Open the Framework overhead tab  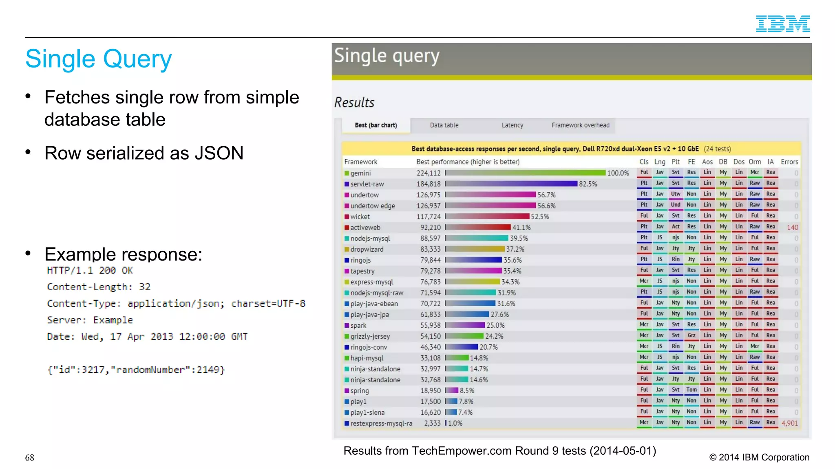point(581,125)
